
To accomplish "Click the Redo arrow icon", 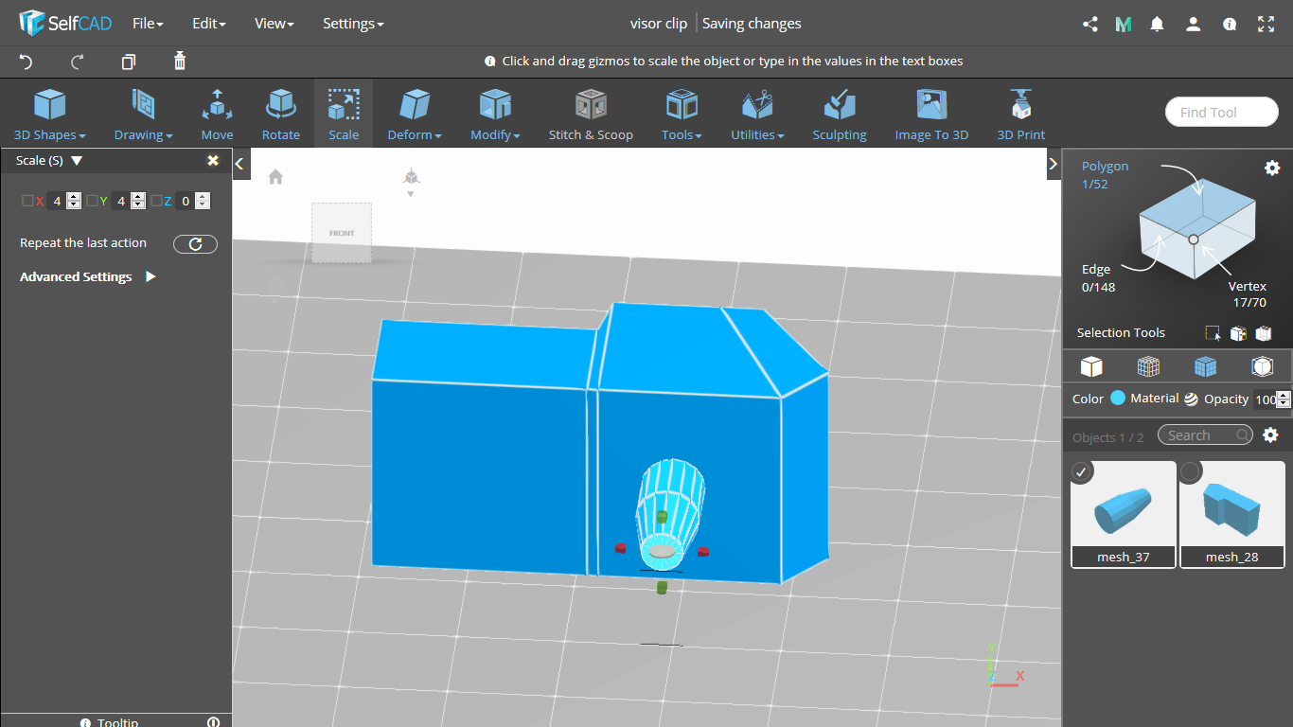I will point(78,62).
